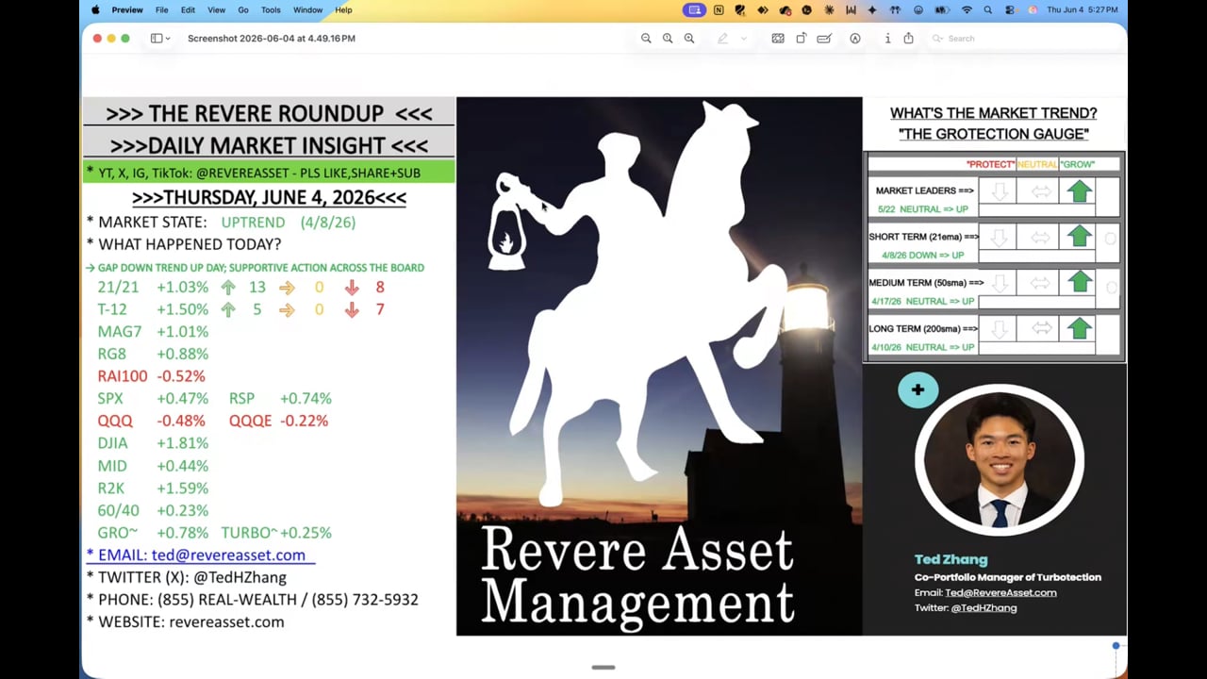Click the MARKET STATE: UPTREND text

tap(220, 223)
